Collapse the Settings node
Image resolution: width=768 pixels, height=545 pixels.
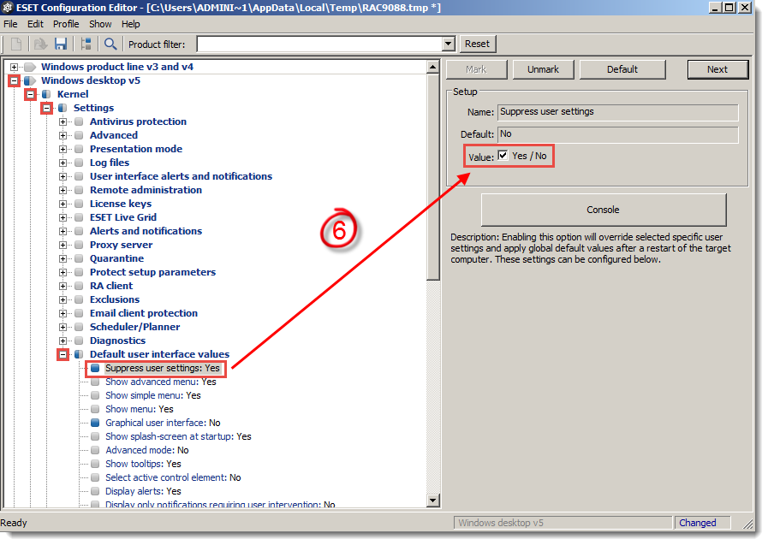46,108
